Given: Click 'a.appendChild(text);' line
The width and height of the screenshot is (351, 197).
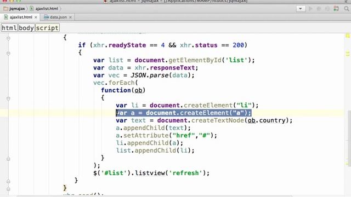Looking at the screenshot, I should 154,128.
